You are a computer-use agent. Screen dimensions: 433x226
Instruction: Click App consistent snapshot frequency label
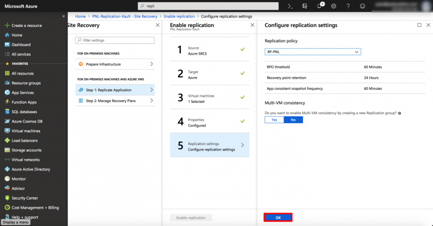(295, 89)
